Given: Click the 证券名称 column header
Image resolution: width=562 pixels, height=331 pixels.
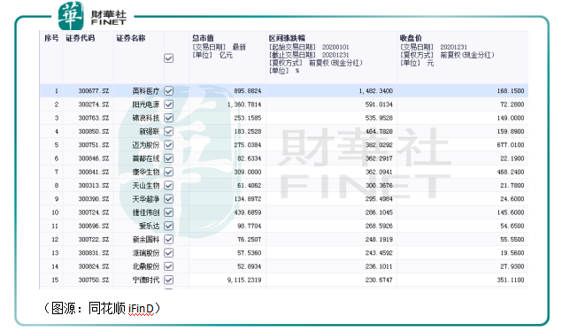Looking at the screenshot, I should (131, 38).
